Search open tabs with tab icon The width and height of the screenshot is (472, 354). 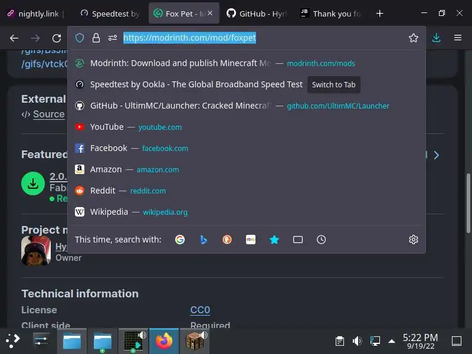coord(298,240)
